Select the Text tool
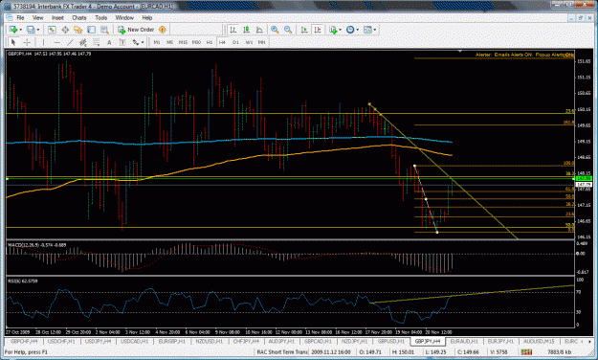Viewport: 598px width, 360px height. point(109,42)
